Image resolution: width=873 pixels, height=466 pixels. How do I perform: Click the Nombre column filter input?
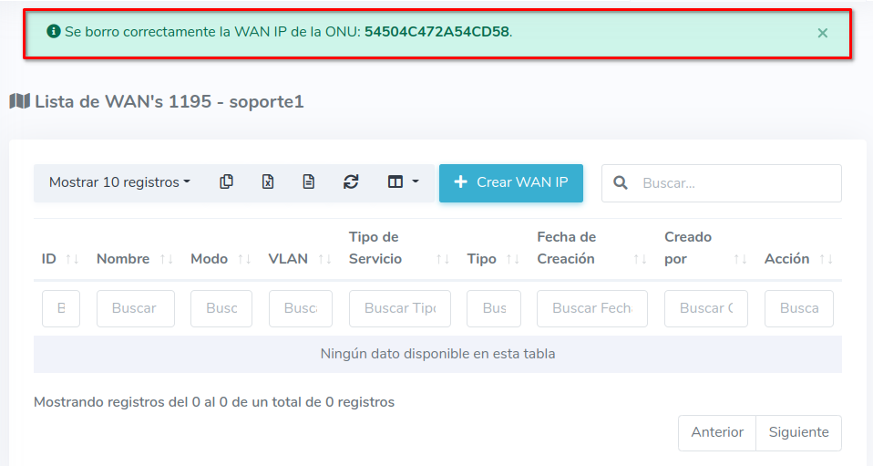coord(135,308)
